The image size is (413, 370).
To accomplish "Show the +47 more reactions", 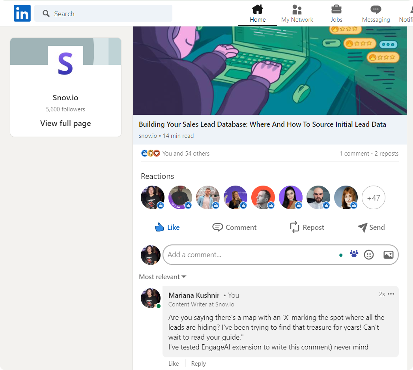I will (x=374, y=197).
